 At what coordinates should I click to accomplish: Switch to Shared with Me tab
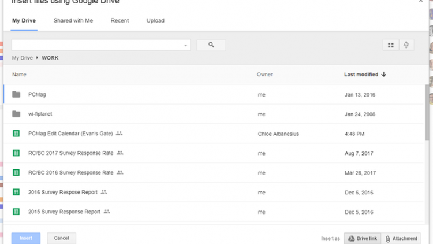[73, 20]
